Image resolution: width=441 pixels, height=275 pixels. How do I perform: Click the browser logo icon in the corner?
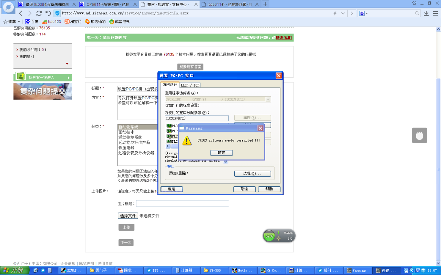[9, 7]
